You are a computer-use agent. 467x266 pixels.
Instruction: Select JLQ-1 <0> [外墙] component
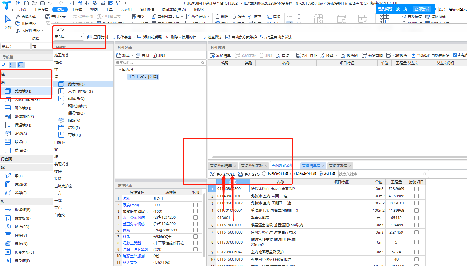[143, 77]
